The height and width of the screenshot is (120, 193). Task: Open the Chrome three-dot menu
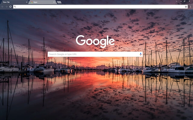pyautogui.click(x=191, y=7)
